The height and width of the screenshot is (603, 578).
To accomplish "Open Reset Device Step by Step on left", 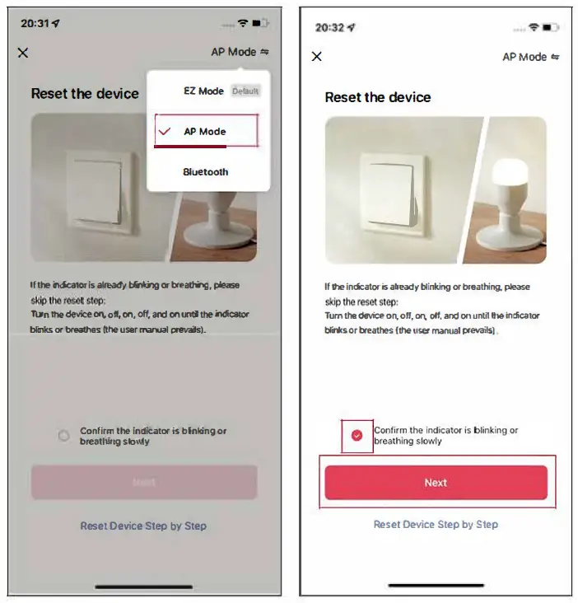I will [x=143, y=526].
